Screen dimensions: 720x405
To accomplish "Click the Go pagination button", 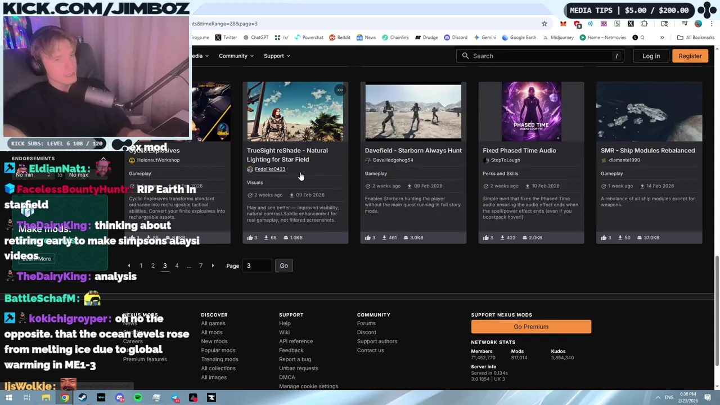I will point(283,265).
